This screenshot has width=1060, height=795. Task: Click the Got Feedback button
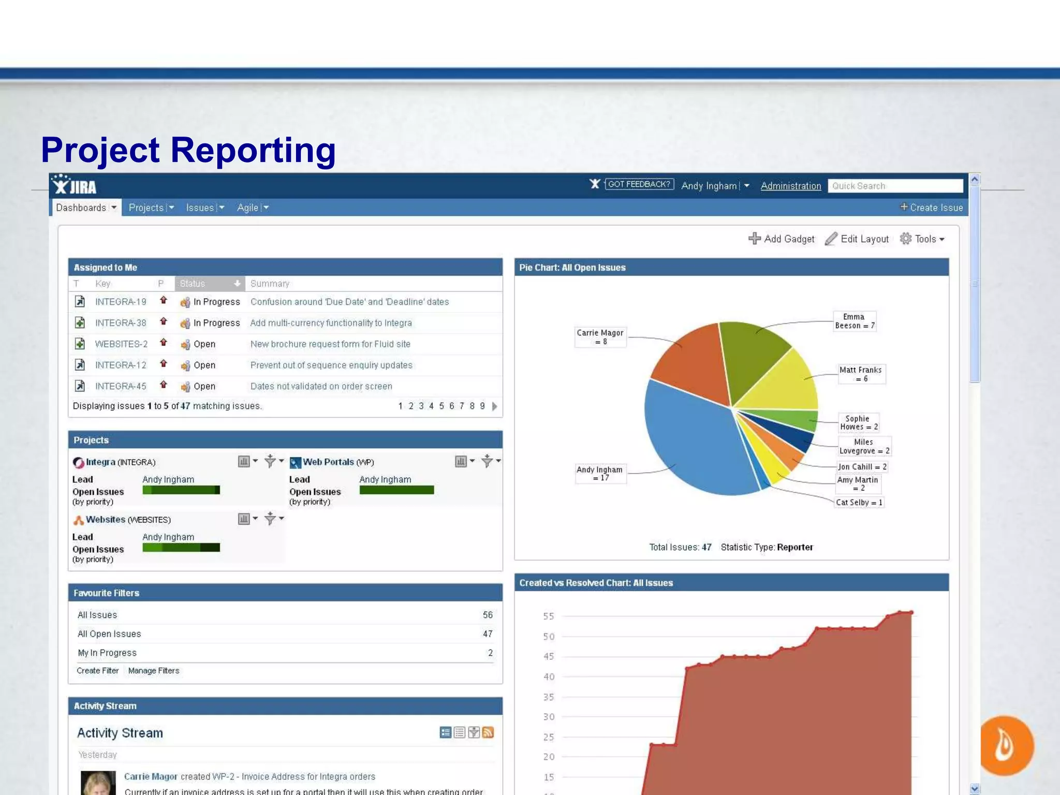pyautogui.click(x=639, y=184)
